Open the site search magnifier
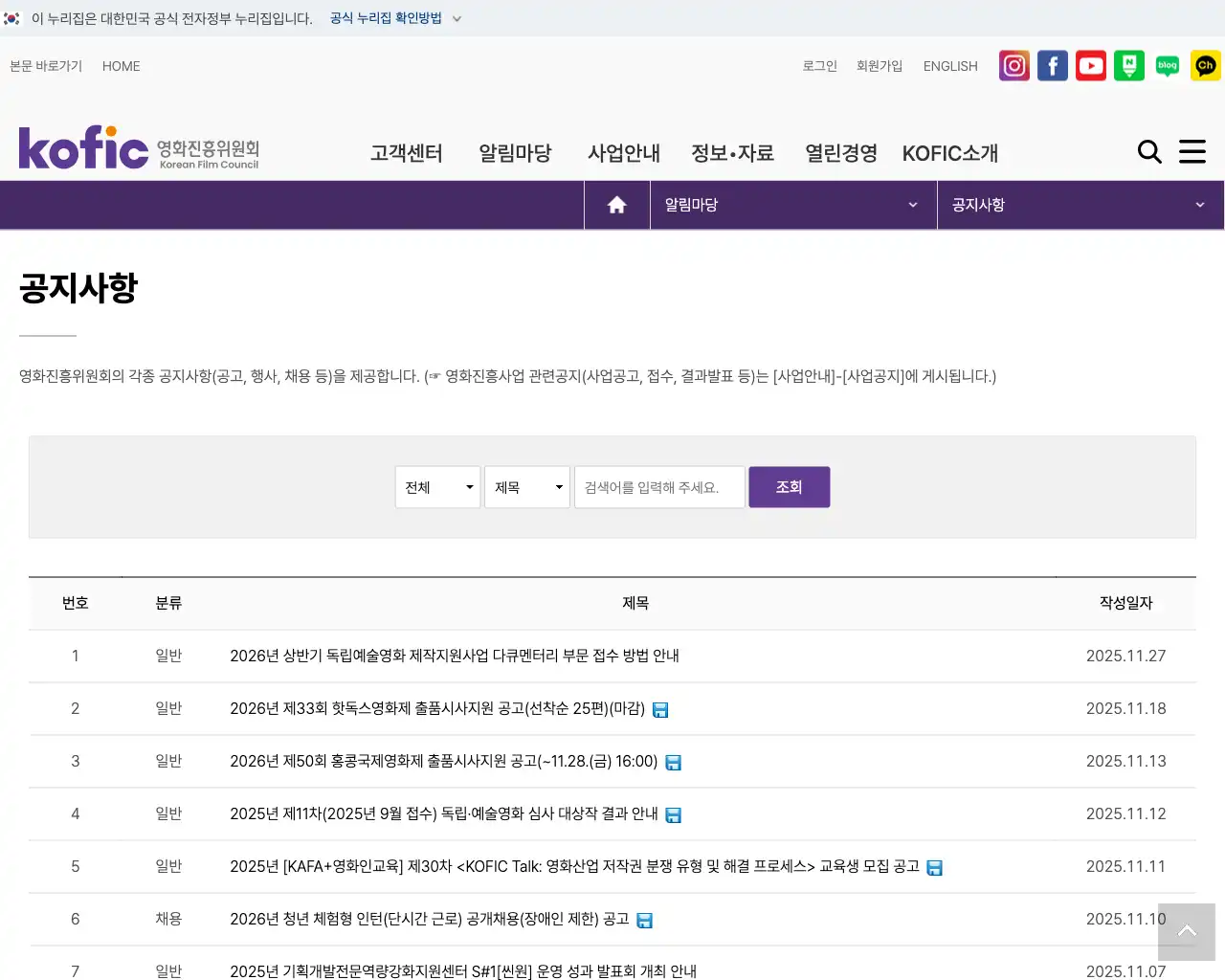1225x980 pixels. (1148, 151)
